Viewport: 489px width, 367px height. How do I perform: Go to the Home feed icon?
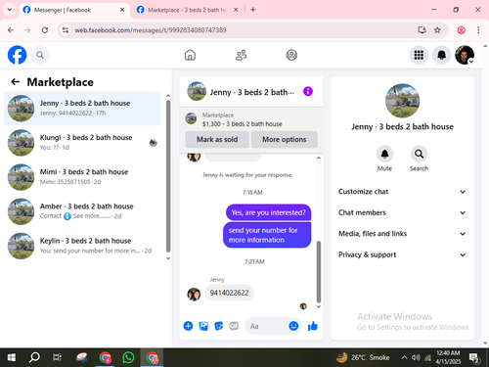point(190,55)
